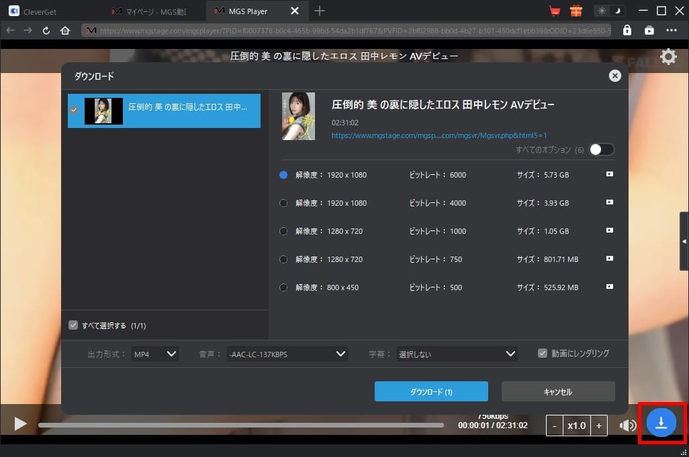This screenshot has height=457, width=689.
Task: Open the gift box icon
Action: [x=576, y=11]
